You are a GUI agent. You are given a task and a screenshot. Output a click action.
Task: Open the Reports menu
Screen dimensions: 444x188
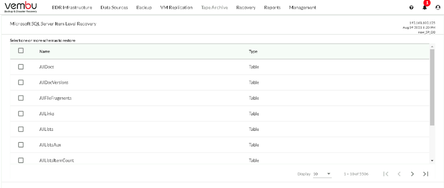pyautogui.click(x=272, y=8)
